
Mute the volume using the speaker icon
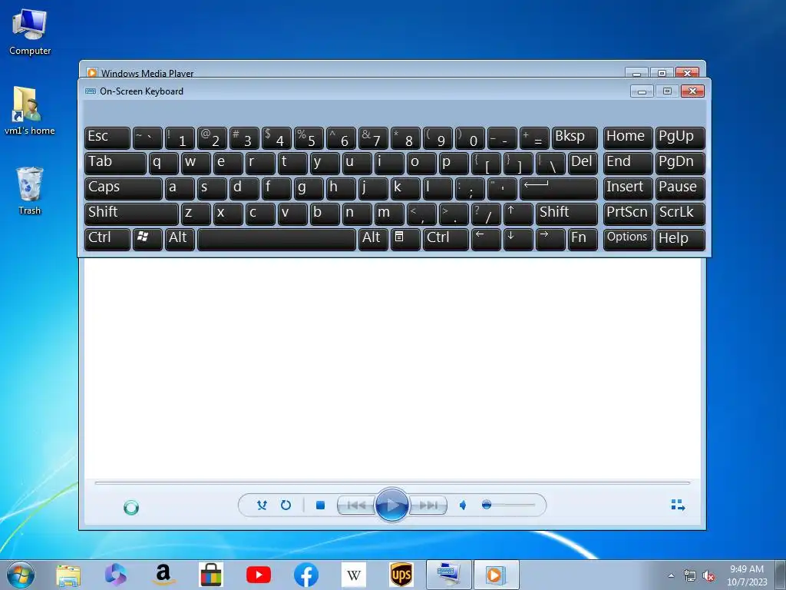coord(463,505)
